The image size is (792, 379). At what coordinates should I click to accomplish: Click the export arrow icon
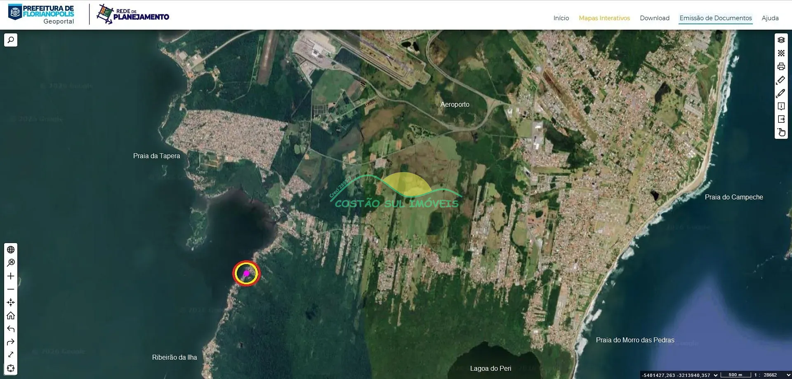coord(781,119)
